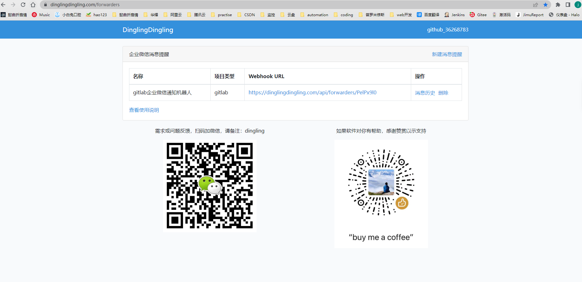Open the browser home page icon
The width and height of the screenshot is (582, 282).
tap(33, 5)
